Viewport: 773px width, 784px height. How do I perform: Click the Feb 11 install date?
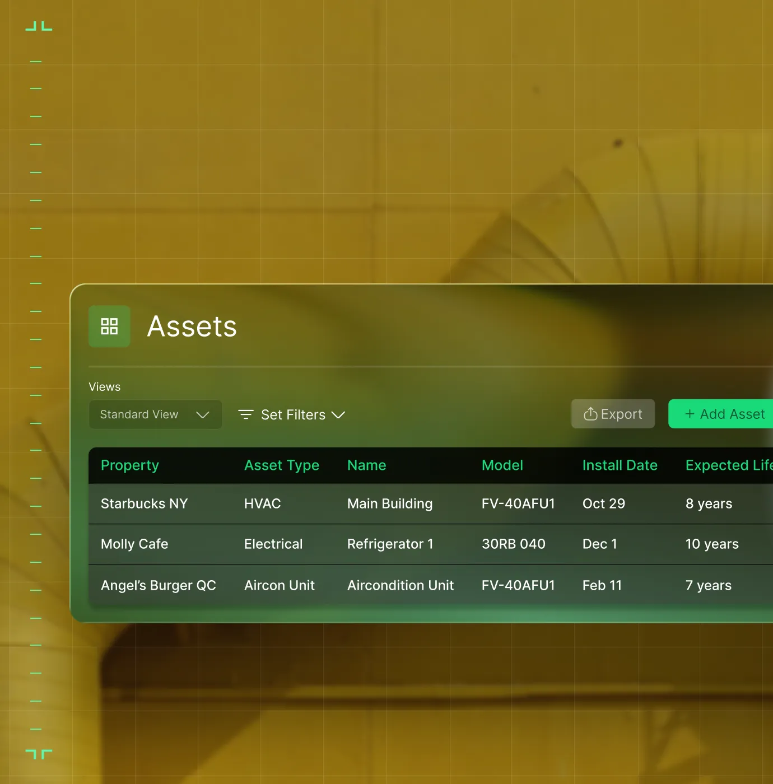pos(602,585)
